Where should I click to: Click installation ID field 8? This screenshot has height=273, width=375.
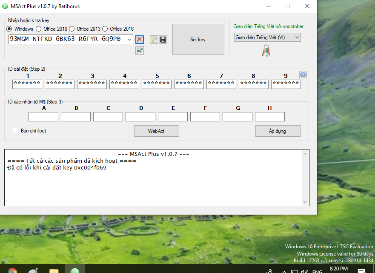pos(254,84)
